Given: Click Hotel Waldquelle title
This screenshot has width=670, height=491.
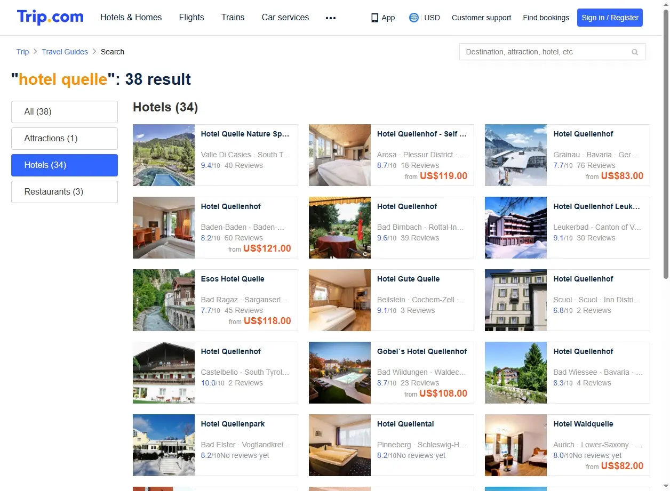Looking at the screenshot, I should 583,424.
